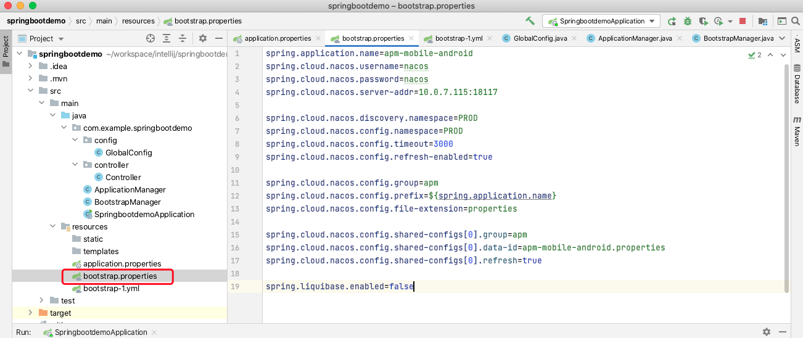Click the spring.application.name placeholder on line 12
This screenshot has height=338, width=803.
click(496, 196)
